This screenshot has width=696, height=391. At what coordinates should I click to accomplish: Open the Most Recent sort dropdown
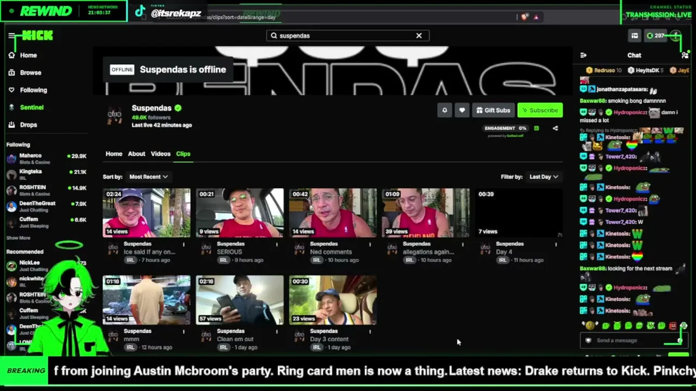[148, 177]
